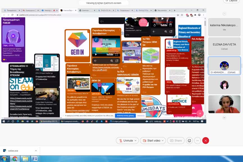Open Windows Start in shared desktop taskbar
Viewport: 243px width, 162px height.
point(4,121)
